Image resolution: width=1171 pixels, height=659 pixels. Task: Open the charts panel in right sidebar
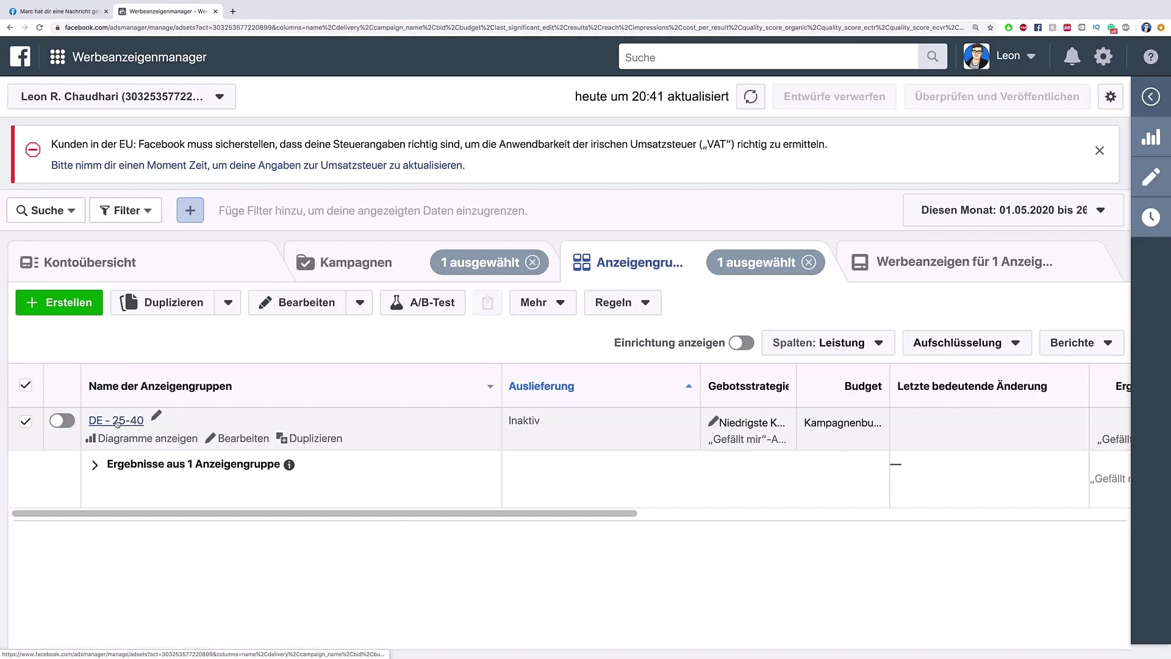pyautogui.click(x=1151, y=137)
